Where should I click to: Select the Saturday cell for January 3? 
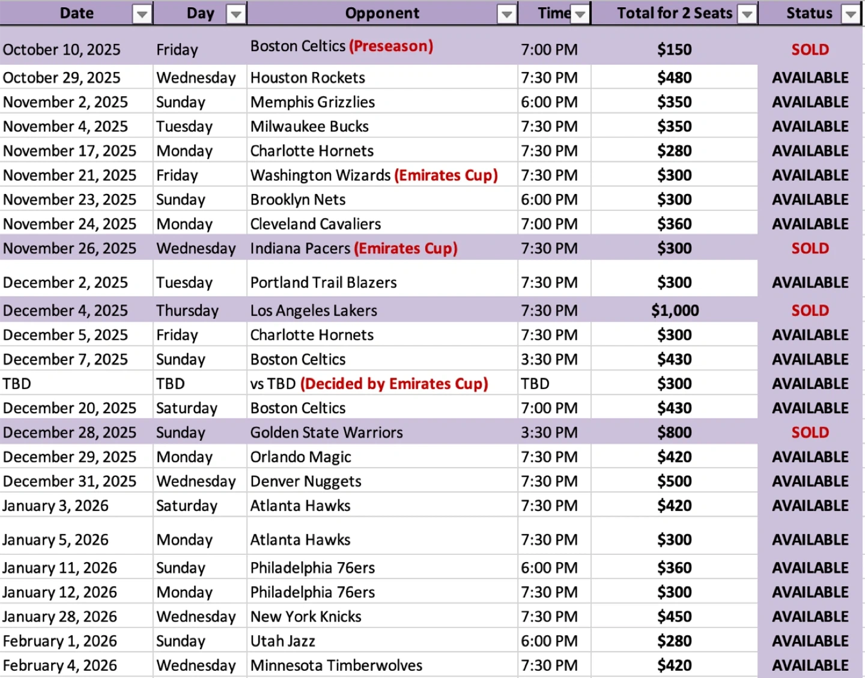186,506
